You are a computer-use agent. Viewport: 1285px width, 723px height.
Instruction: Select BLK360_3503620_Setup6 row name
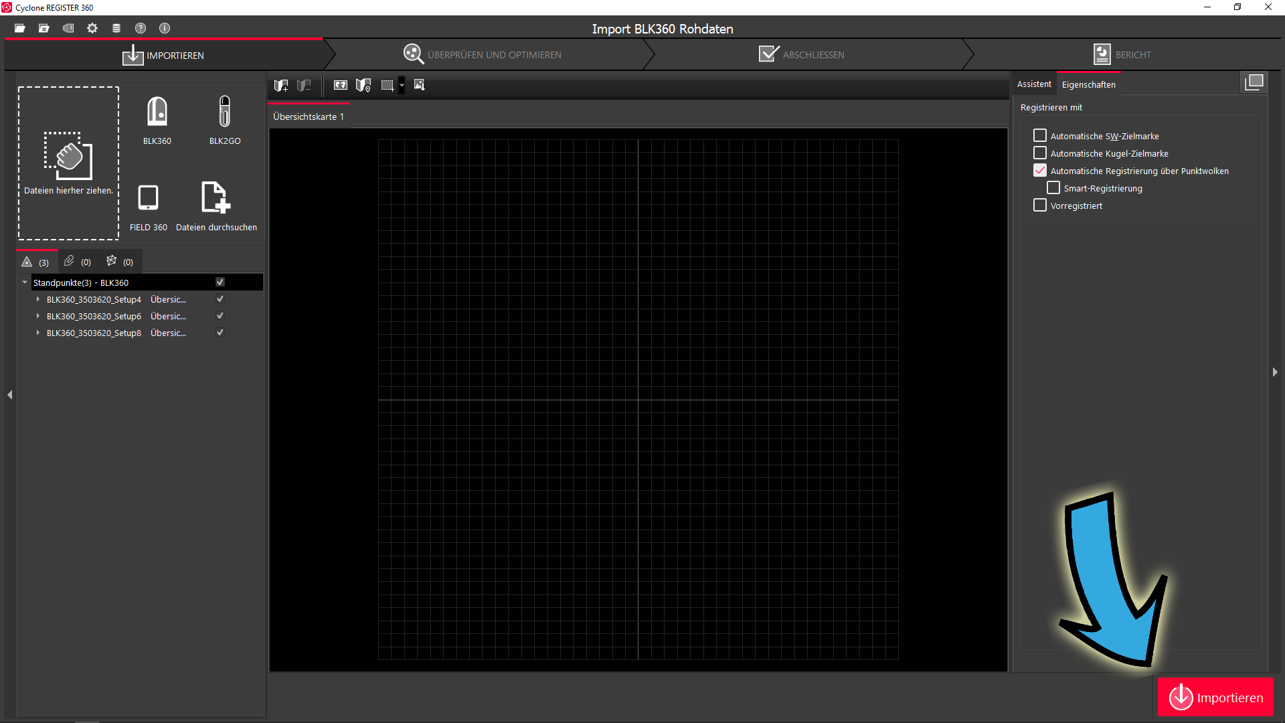(94, 316)
